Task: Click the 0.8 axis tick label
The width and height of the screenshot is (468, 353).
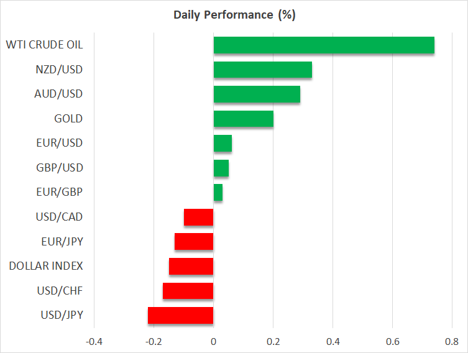Action: click(452, 341)
